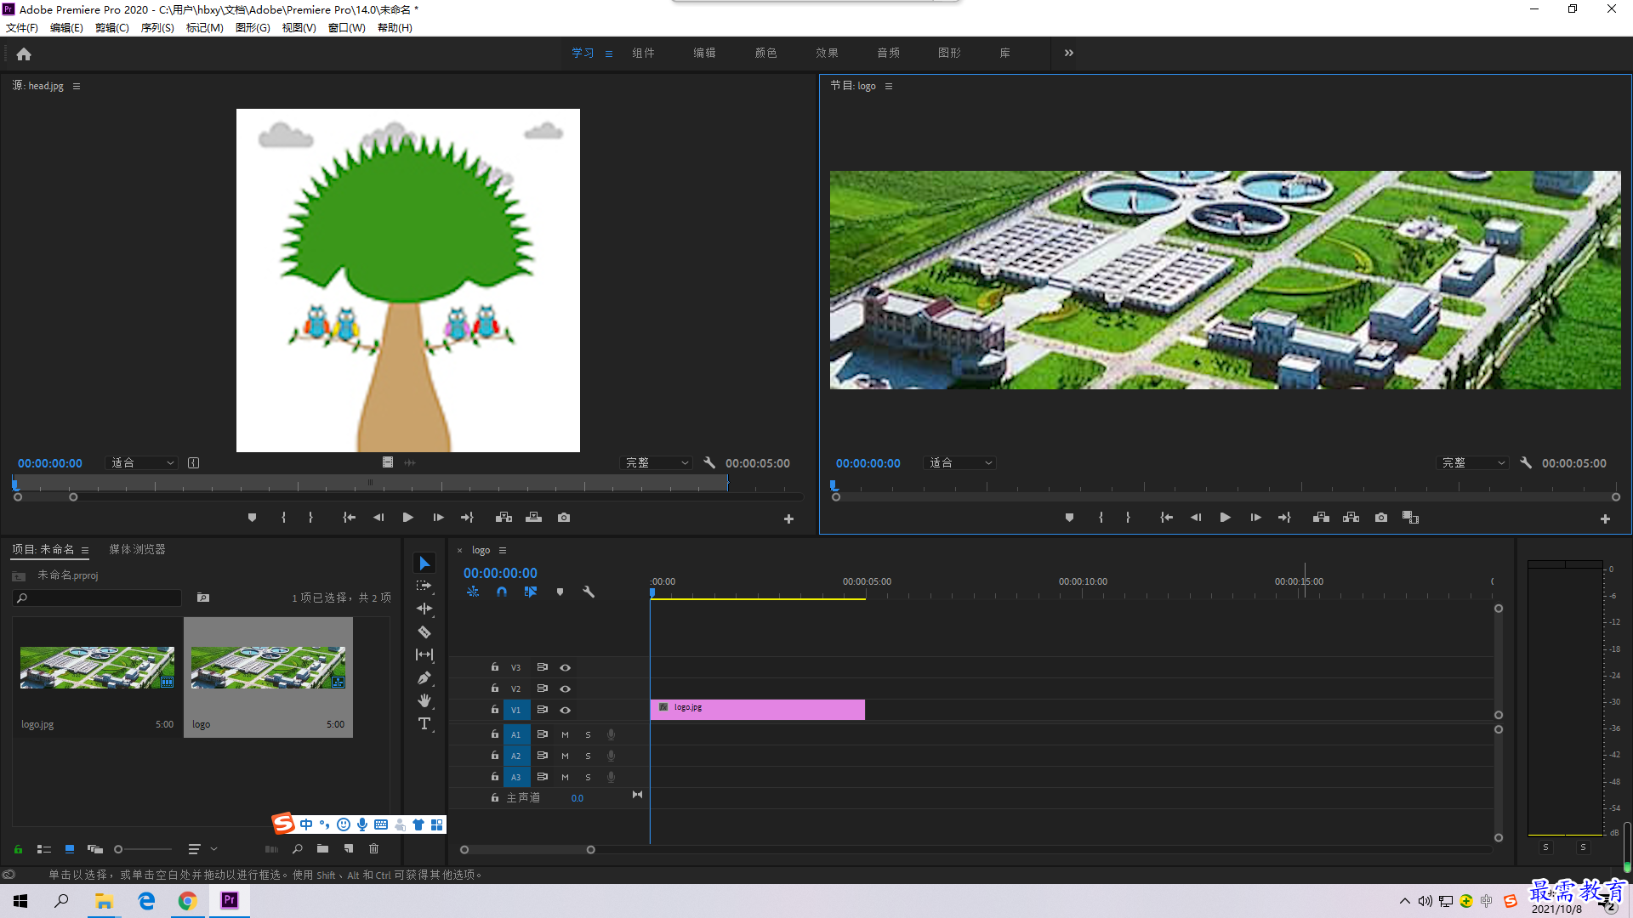Mute audio track A1
The height and width of the screenshot is (918, 1633).
click(565, 734)
